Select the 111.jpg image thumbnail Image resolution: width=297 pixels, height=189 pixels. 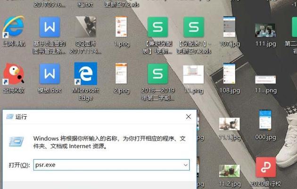point(265,30)
